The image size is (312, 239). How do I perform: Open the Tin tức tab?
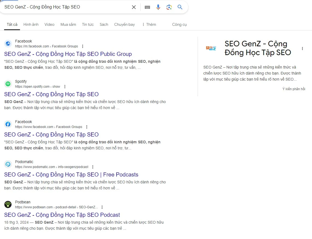[88, 24]
